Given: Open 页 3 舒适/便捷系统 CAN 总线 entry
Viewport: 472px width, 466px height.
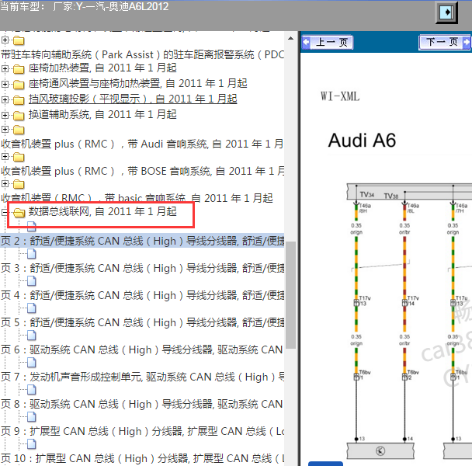Looking at the screenshot, I should [x=142, y=268].
